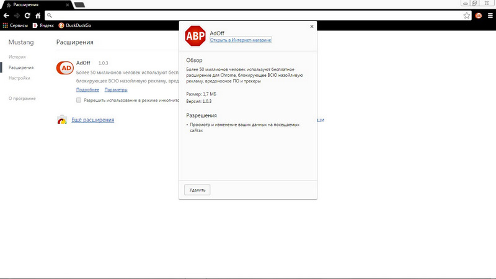Viewport: 496px width, 279px height.
Task: Click the Удалить button
Action: click(x=197, y=190)
